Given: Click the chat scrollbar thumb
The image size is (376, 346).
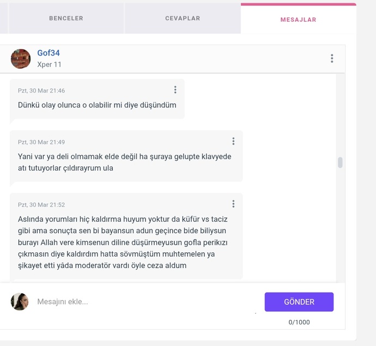Looking at the screenshot, I should (340, 162).
